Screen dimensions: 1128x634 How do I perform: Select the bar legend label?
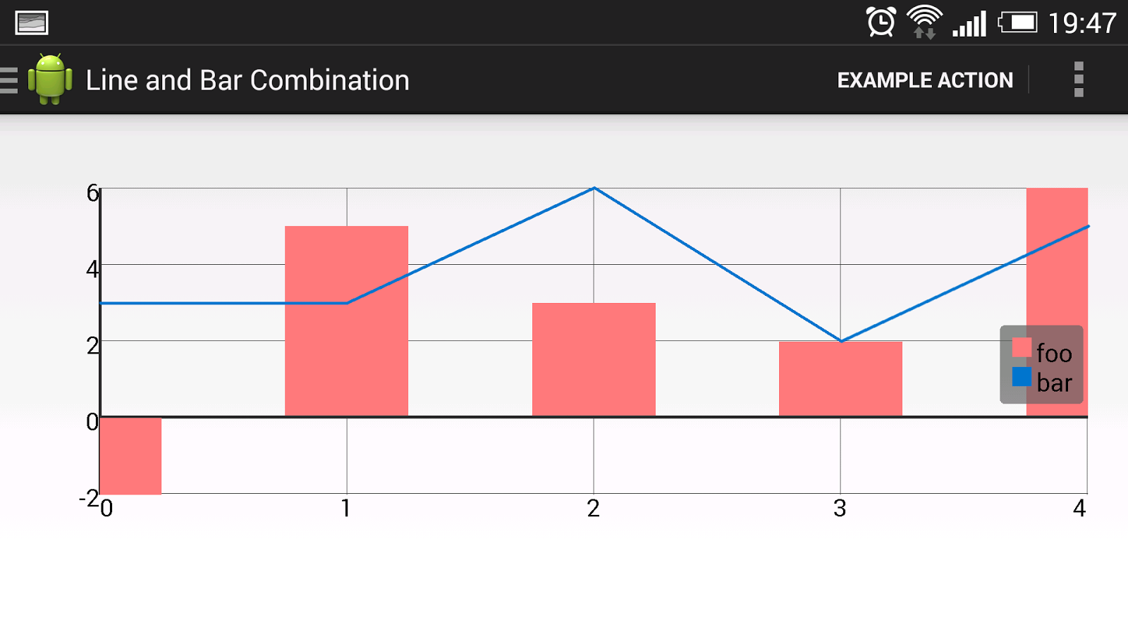(x=1054, y=383)
